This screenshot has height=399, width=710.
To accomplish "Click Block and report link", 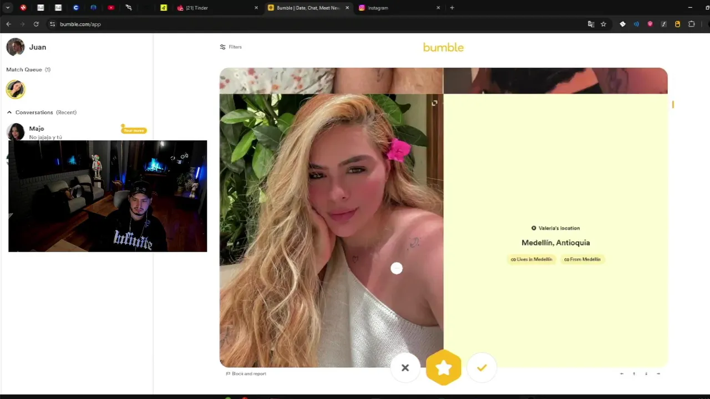I will 246,374.
